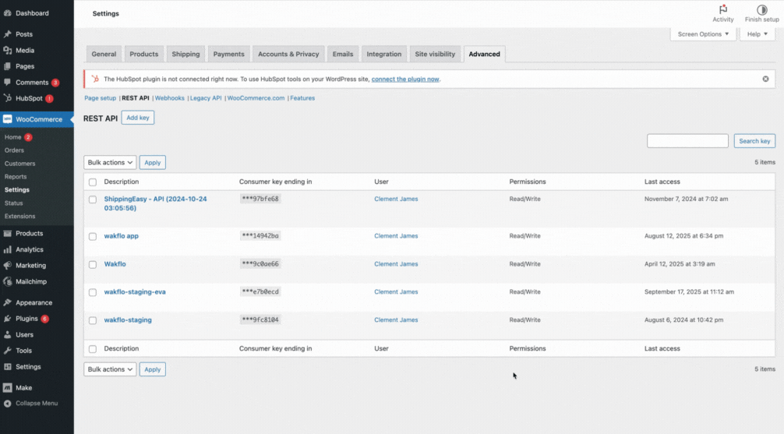This screenshot has width=784, height=434.
Task: Click the HubSpot sprocket sidebar icon
Action: pyautogui.click(x=8, y=98)
